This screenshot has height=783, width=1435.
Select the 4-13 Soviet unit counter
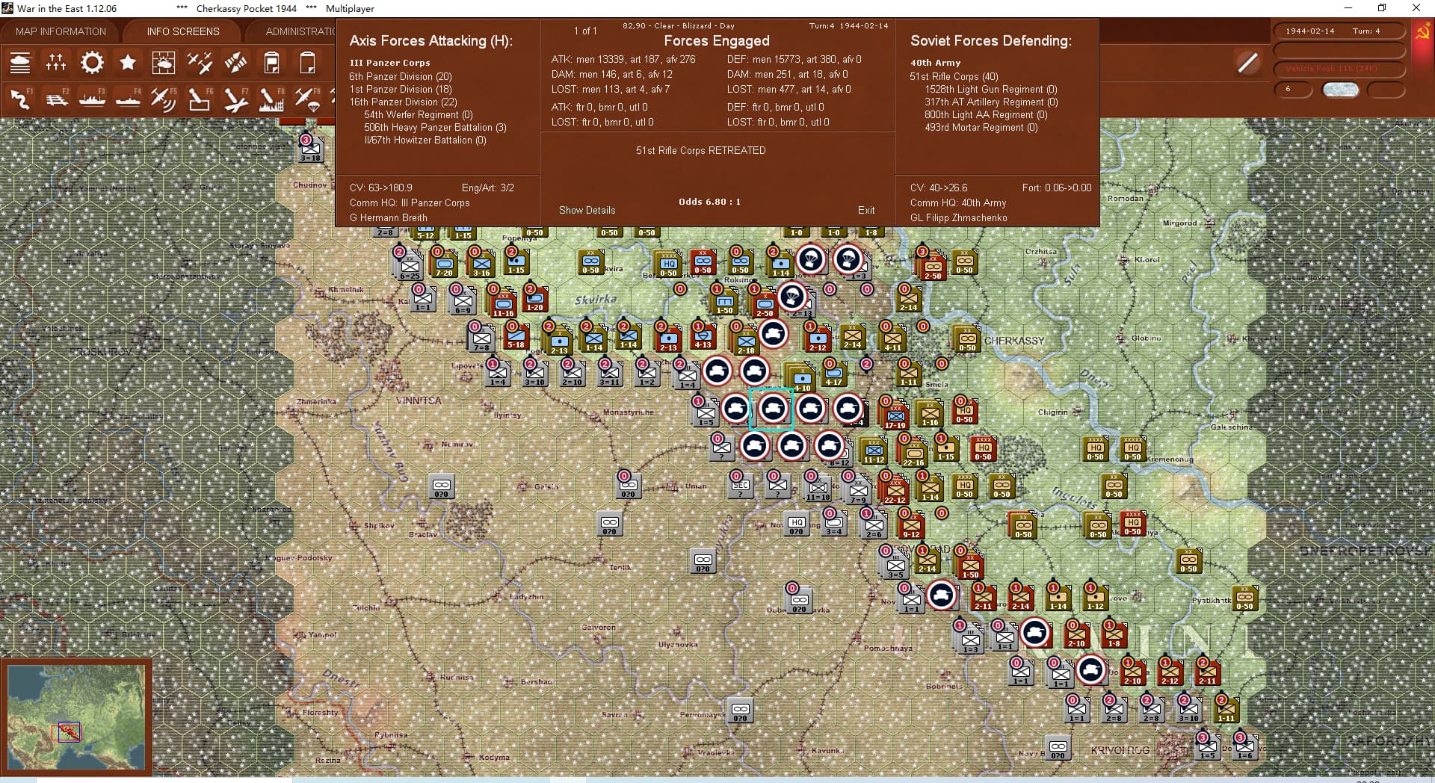point(703,336)
